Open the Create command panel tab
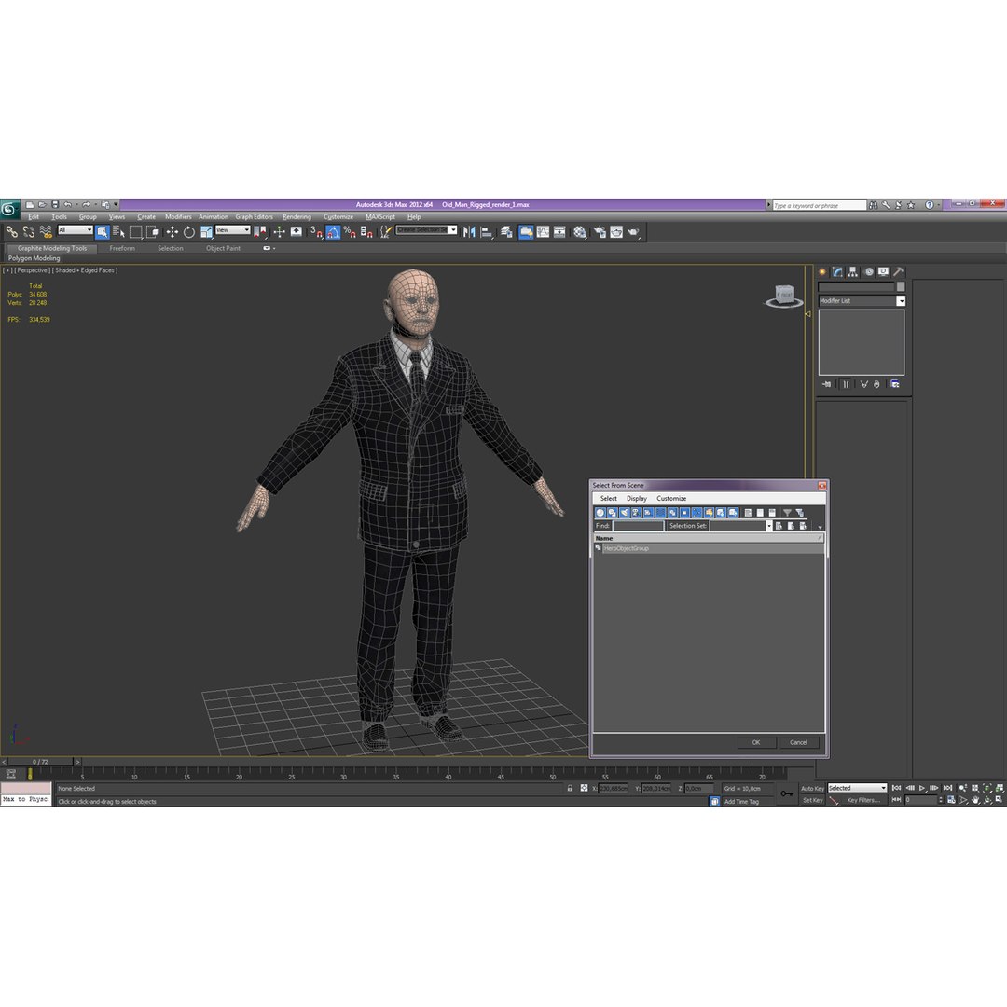 (822, 271)
